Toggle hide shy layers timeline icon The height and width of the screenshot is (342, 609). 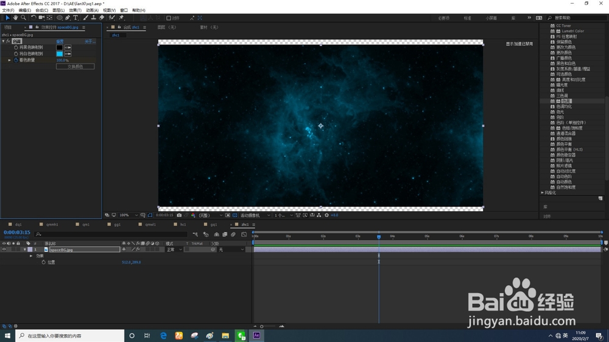(216, 234)
